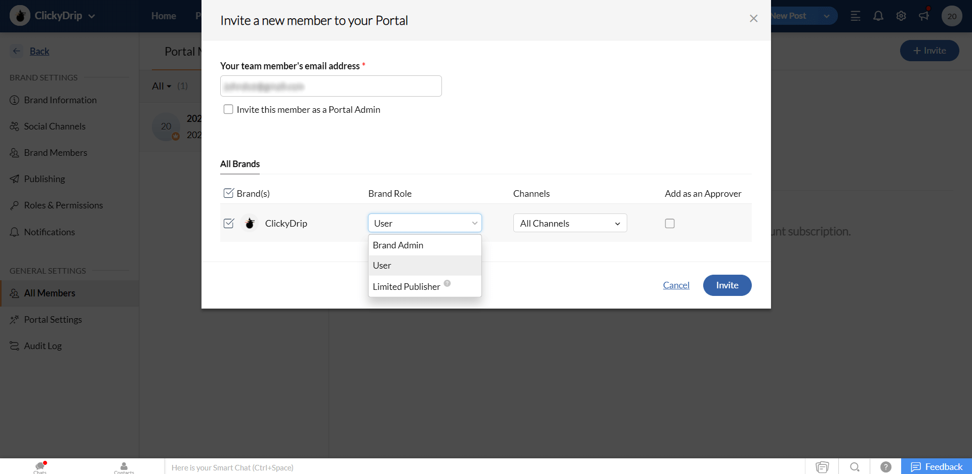Click the ClickyDrip brand logo in row
Viewport: 972px width, 474px height.
click(x=250, y=223)
